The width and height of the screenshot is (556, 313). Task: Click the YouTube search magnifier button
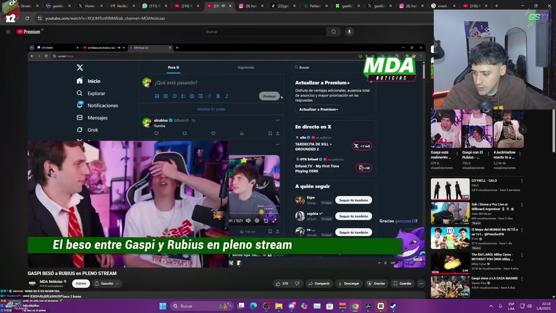334,32
